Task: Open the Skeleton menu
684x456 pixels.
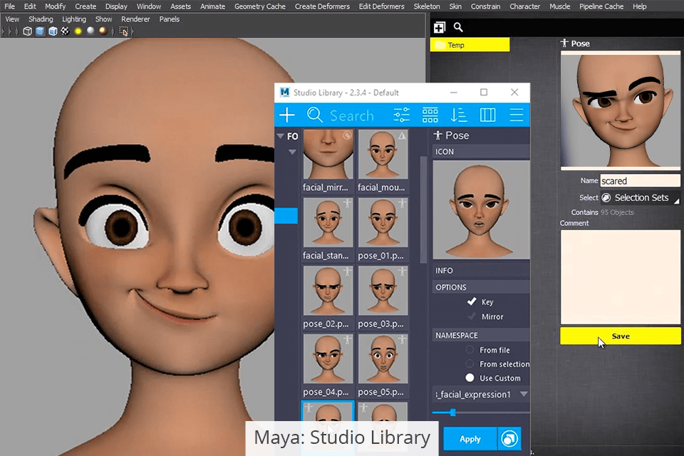Action: coord(427,6)
